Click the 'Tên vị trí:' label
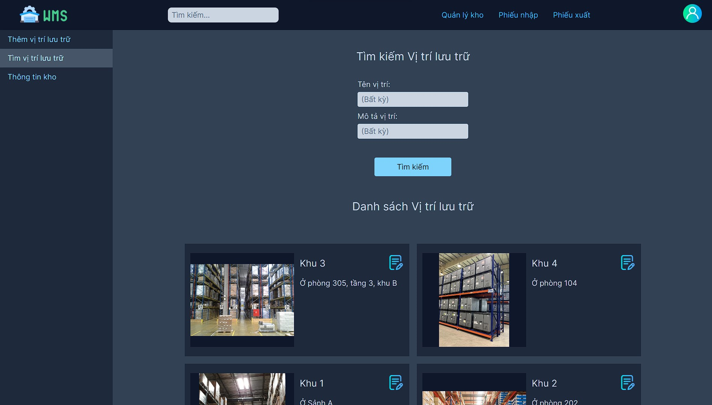712x405 pixels. pyautogui.click(x=374, y=84)
